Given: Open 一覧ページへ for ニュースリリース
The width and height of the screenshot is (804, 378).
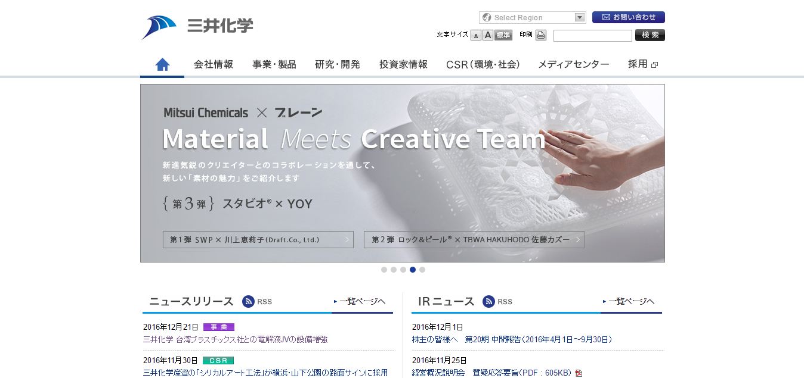Looking at the screenshot, I should point(360,301).
